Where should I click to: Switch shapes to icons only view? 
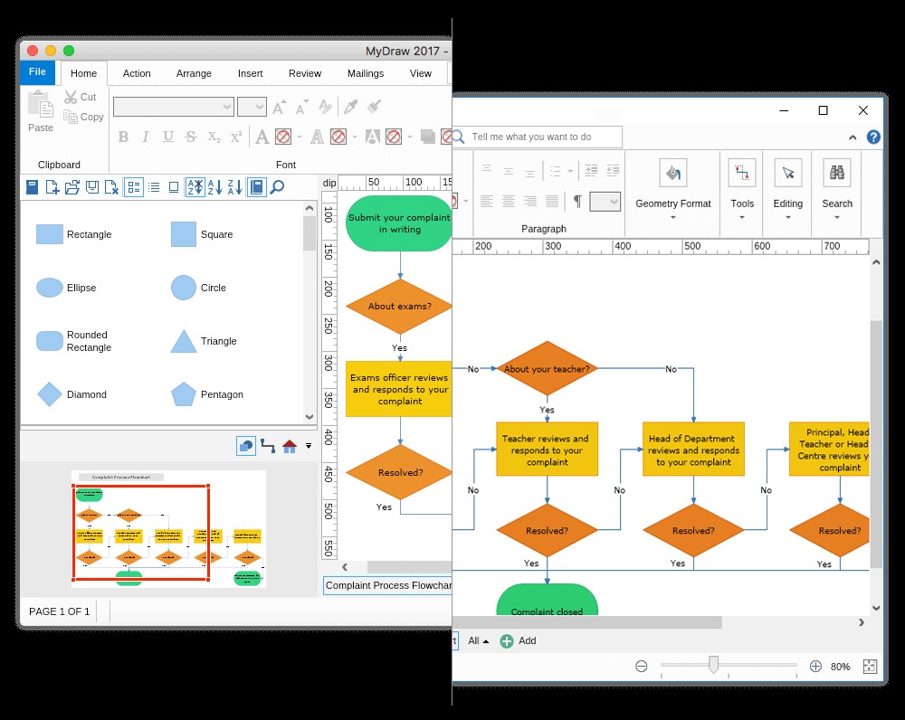point(174,187)
